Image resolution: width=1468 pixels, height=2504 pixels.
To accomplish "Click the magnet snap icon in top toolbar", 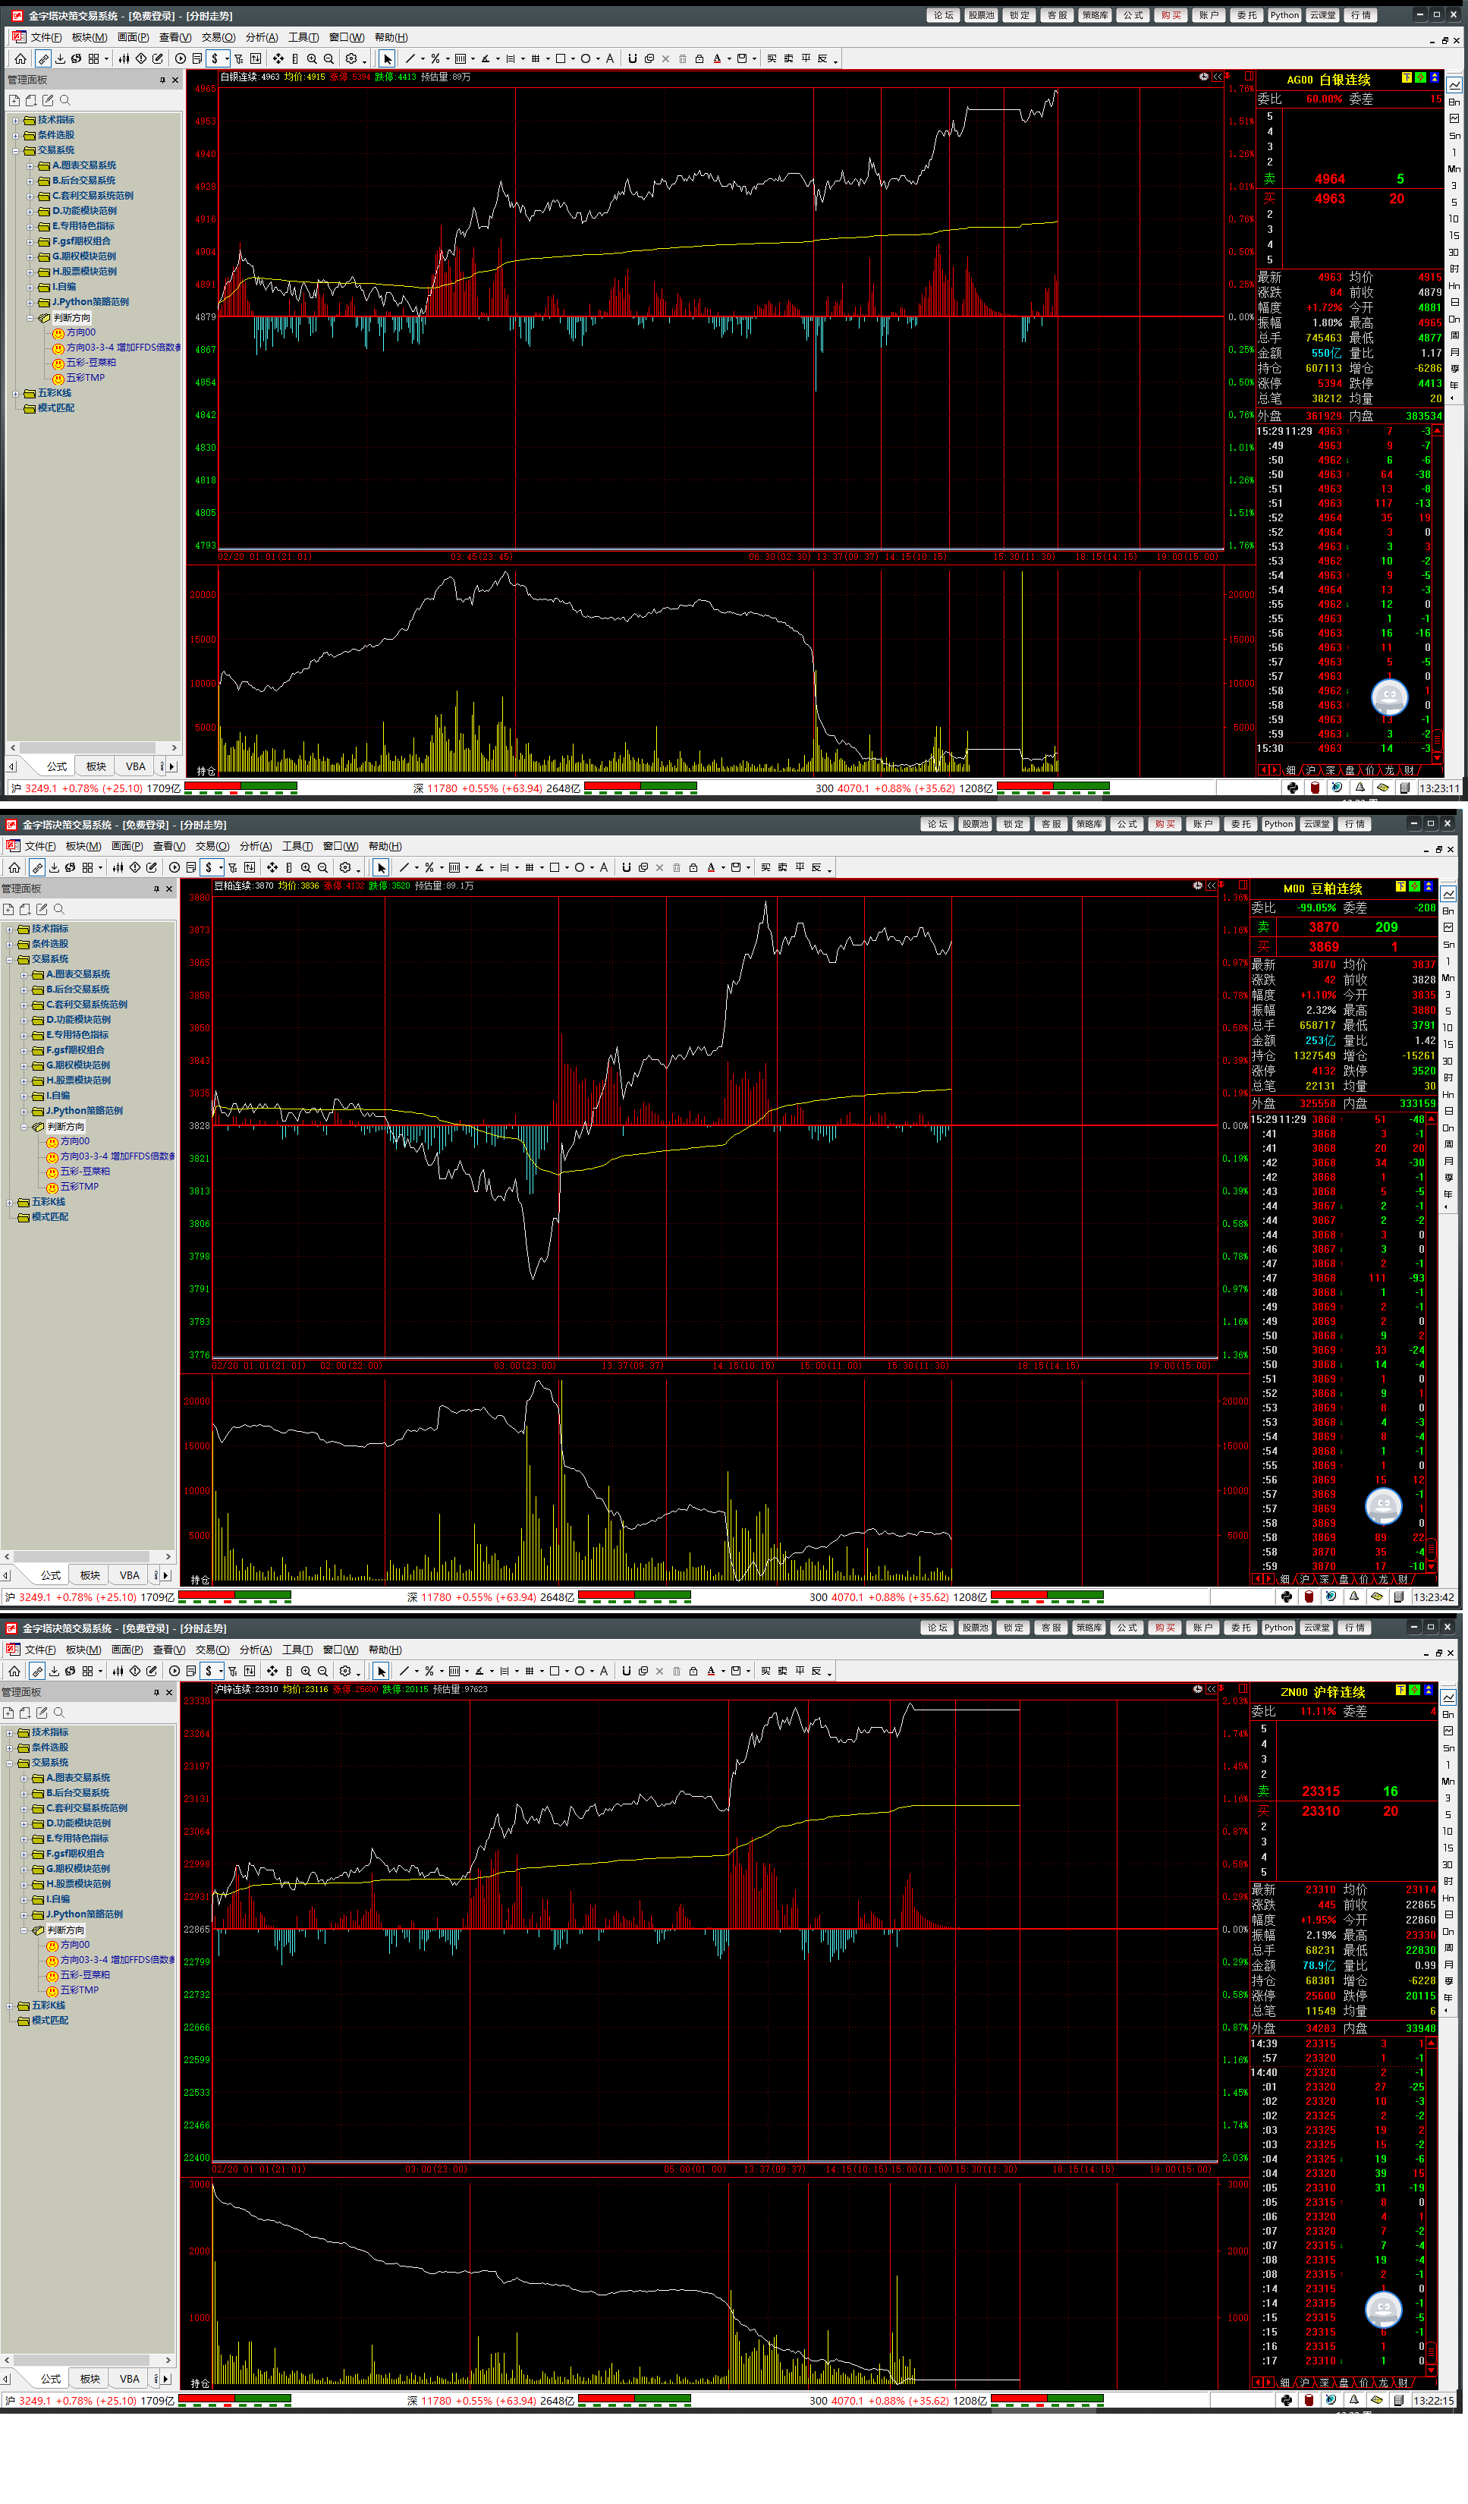I will point(633,58).
